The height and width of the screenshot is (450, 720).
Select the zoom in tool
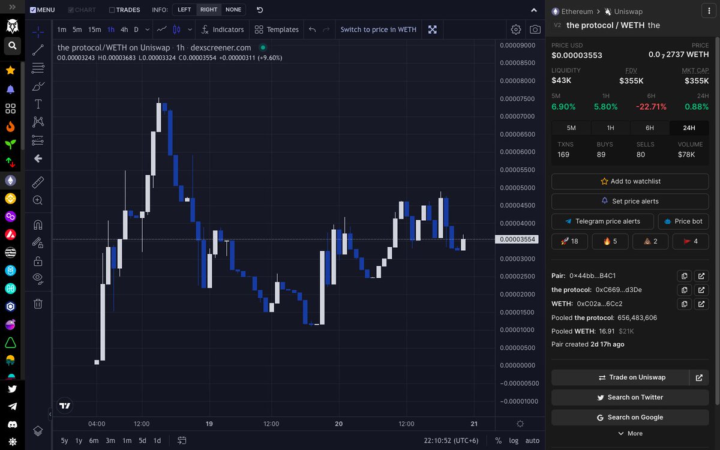pos(38,200)
